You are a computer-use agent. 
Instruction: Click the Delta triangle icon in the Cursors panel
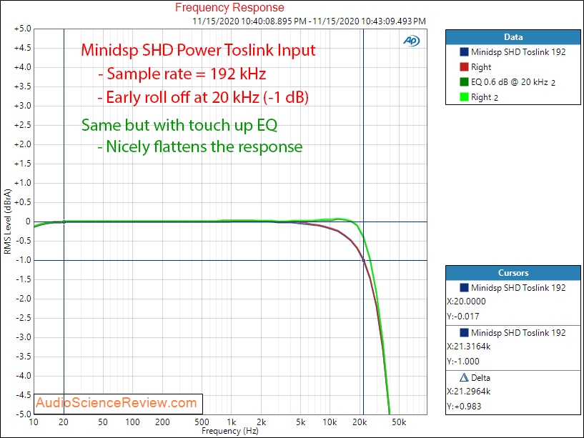[464, 378]
